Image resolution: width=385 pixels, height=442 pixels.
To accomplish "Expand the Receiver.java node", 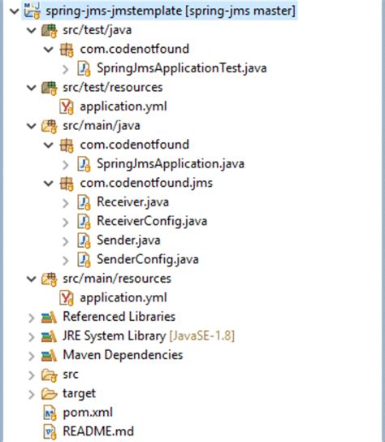I will (x=66, y=203).
